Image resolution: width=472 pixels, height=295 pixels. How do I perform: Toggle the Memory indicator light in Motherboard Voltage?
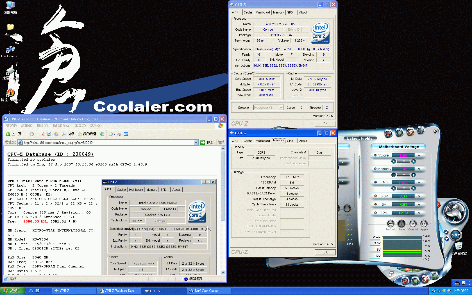coord(375,169)
